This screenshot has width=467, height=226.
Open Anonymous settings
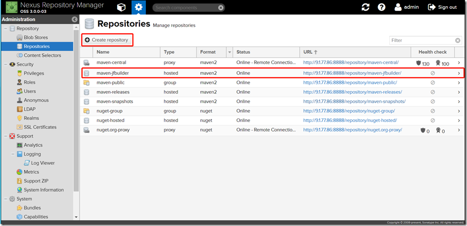tap(36, 100)
